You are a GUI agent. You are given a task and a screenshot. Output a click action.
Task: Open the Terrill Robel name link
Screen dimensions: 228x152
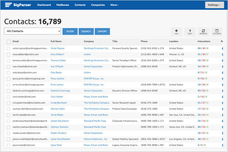57,115
